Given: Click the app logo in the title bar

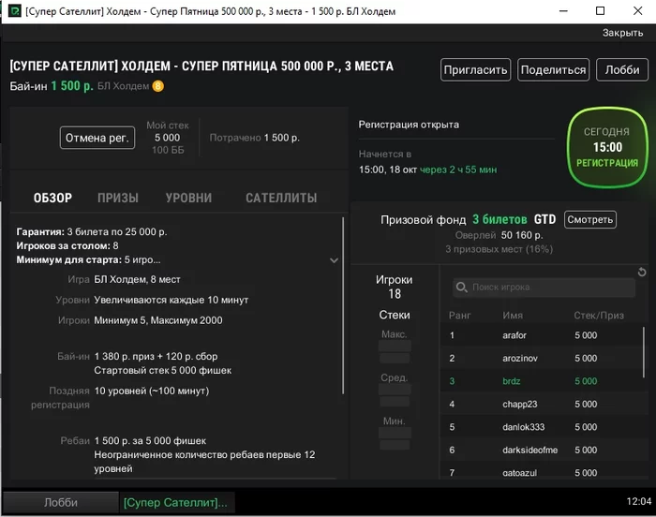Looking at the screenshot, I should coord(15,11).
